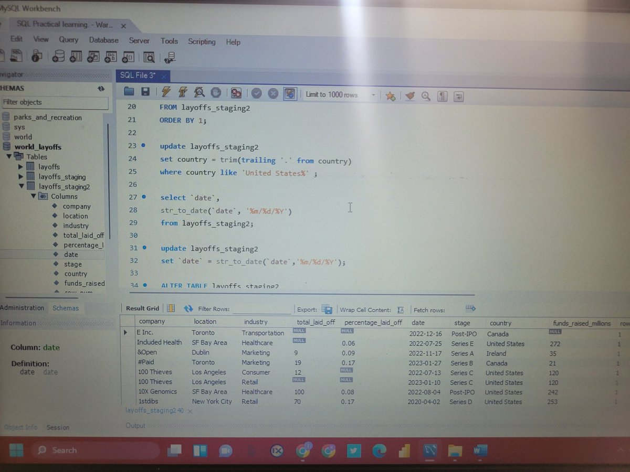The width and height of the screenshot is (630, 472).
Task: Open the Help menu
Action: [x=233, y=42]
